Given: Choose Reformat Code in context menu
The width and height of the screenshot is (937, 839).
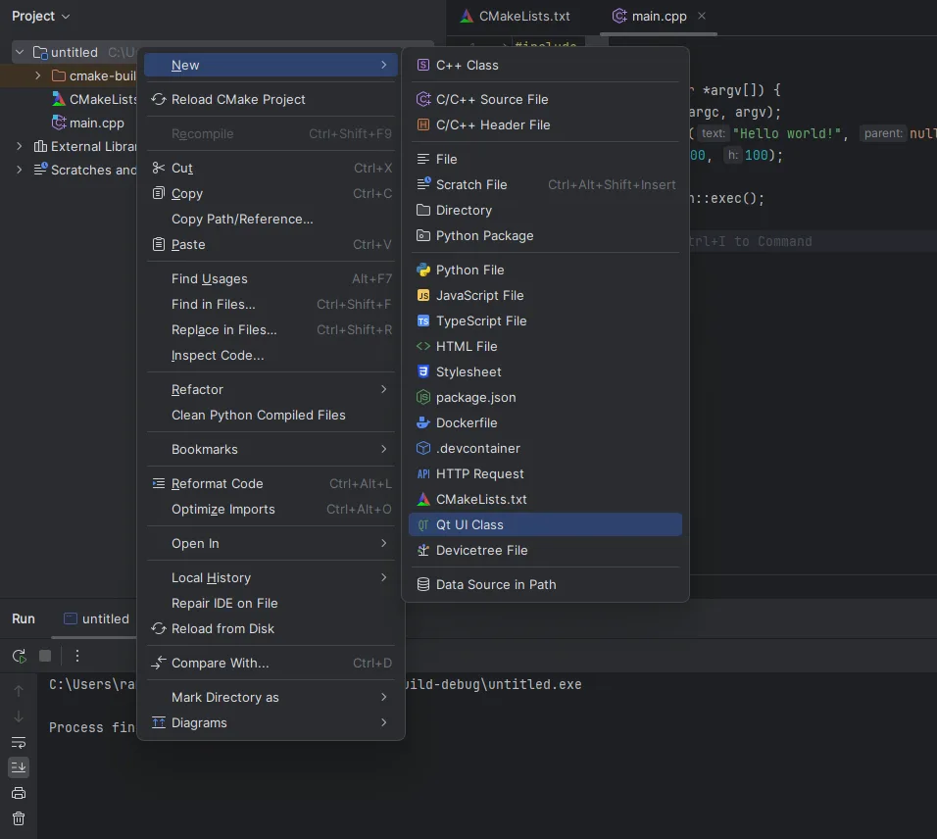Looking at the screenshot, I should click(271, 483).
